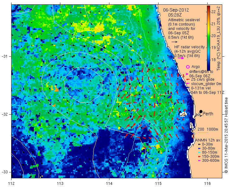Click the blue 30-80m legend arrow

(199, 148)
